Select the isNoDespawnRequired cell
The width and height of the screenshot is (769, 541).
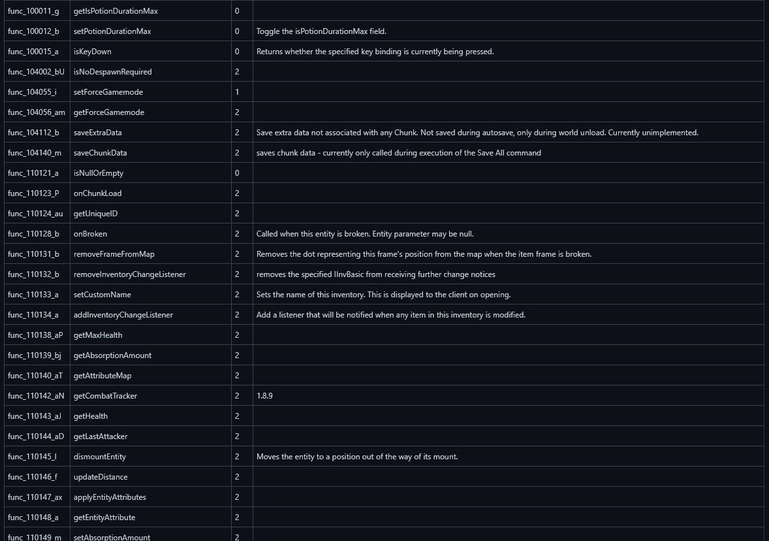click(x=112, y=72)
